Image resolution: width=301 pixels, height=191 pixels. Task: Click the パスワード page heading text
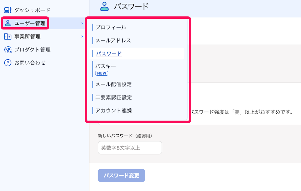[x=131, y=6]
